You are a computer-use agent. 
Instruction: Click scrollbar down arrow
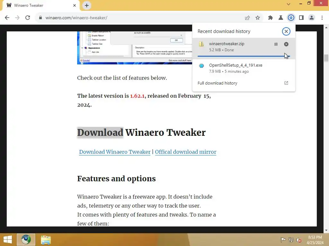(326, 230)
